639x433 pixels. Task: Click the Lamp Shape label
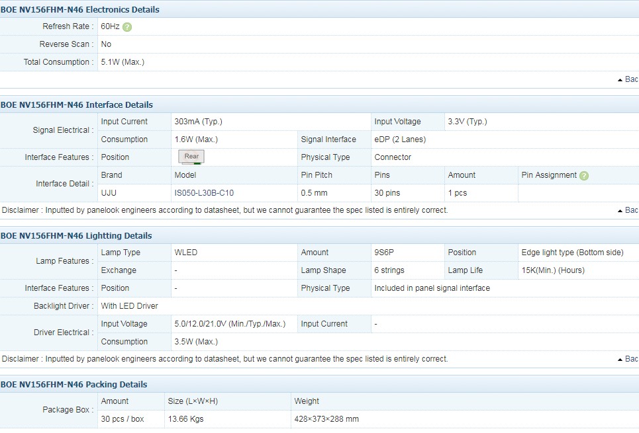[324, 270]
